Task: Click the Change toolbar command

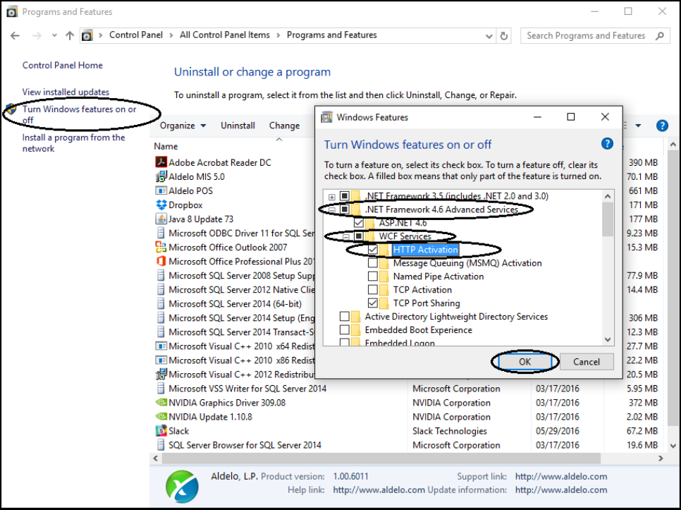Action: (x=285, y=126)
